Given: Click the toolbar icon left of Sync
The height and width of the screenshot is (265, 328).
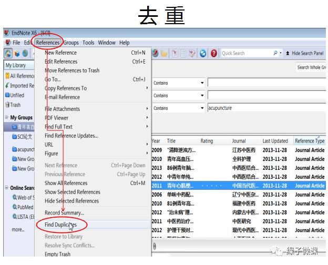Looking at the screenshot, I should click(x=192, y=54).
